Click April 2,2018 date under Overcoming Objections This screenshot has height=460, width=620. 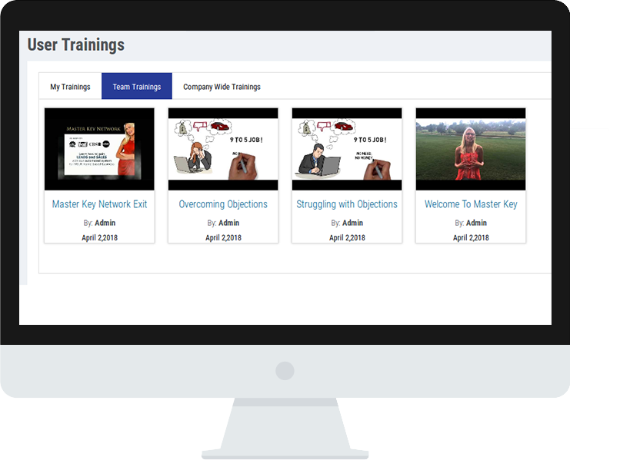(x=223, y=238)
